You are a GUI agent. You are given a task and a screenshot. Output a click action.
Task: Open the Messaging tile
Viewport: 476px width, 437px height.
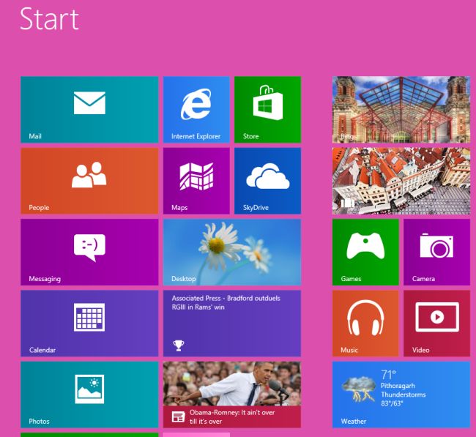[89, 253]
